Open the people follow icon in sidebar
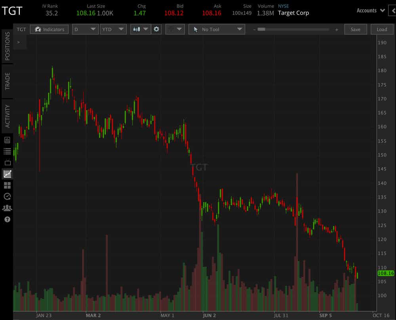Viewport: 396px width, 320px height. click(x=7, y=208)
